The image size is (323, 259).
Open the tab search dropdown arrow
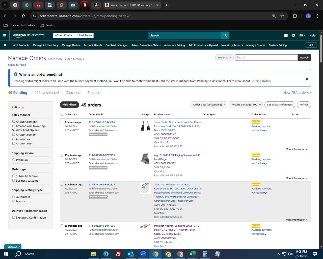click(5, 5)
